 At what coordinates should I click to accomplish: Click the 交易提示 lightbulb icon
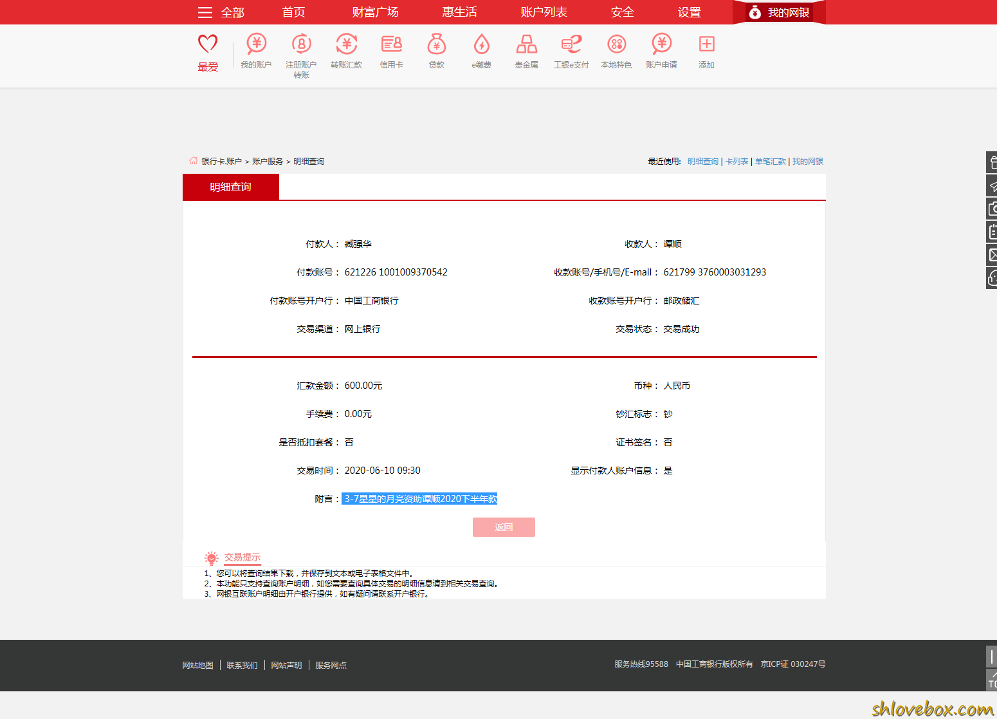[212, 558]
